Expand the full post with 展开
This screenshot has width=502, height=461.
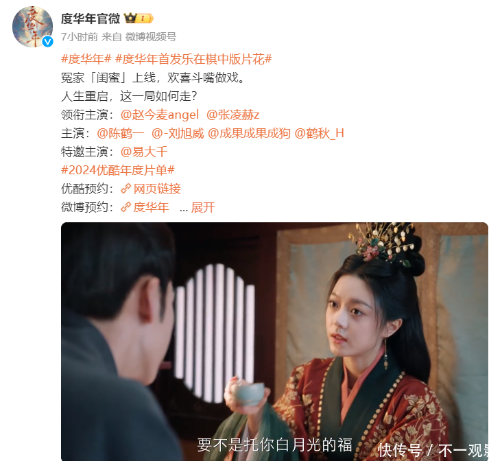(203, 208)
